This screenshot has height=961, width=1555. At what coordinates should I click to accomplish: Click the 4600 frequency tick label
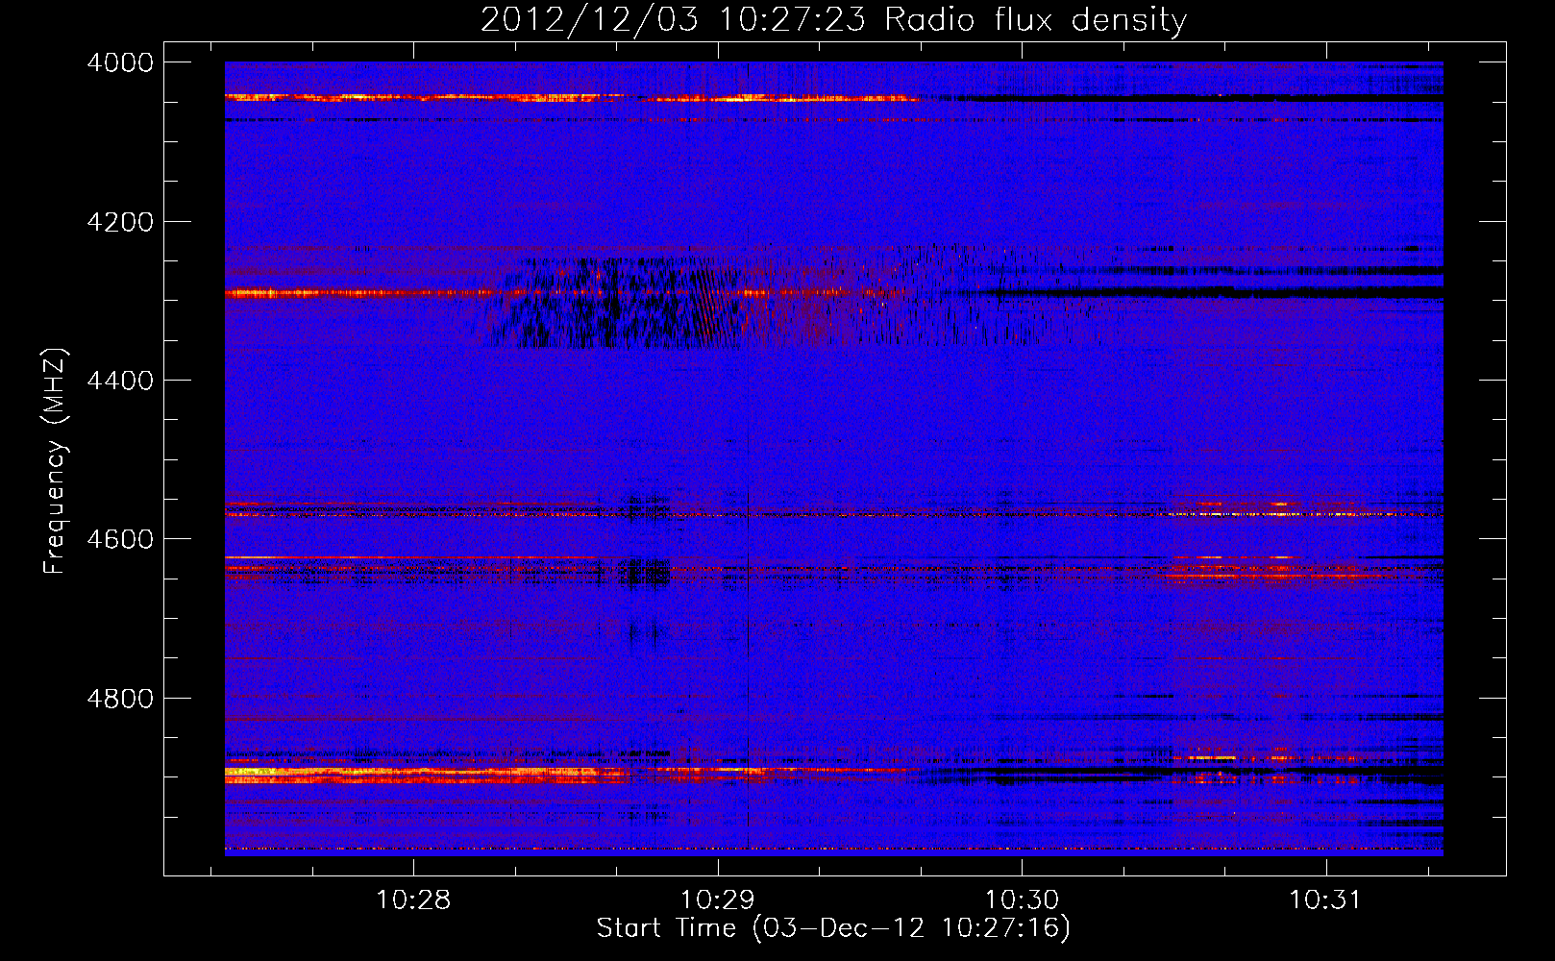pyautogui.click(x=120, y=539)
